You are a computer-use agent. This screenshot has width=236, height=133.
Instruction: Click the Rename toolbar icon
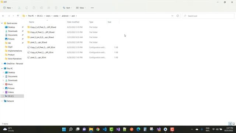click(x=41, y=8)
